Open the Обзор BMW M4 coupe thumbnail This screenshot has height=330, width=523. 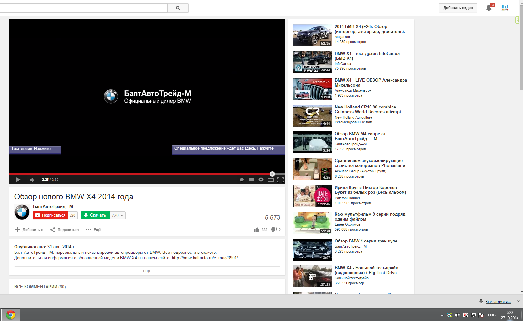point(312,142)
